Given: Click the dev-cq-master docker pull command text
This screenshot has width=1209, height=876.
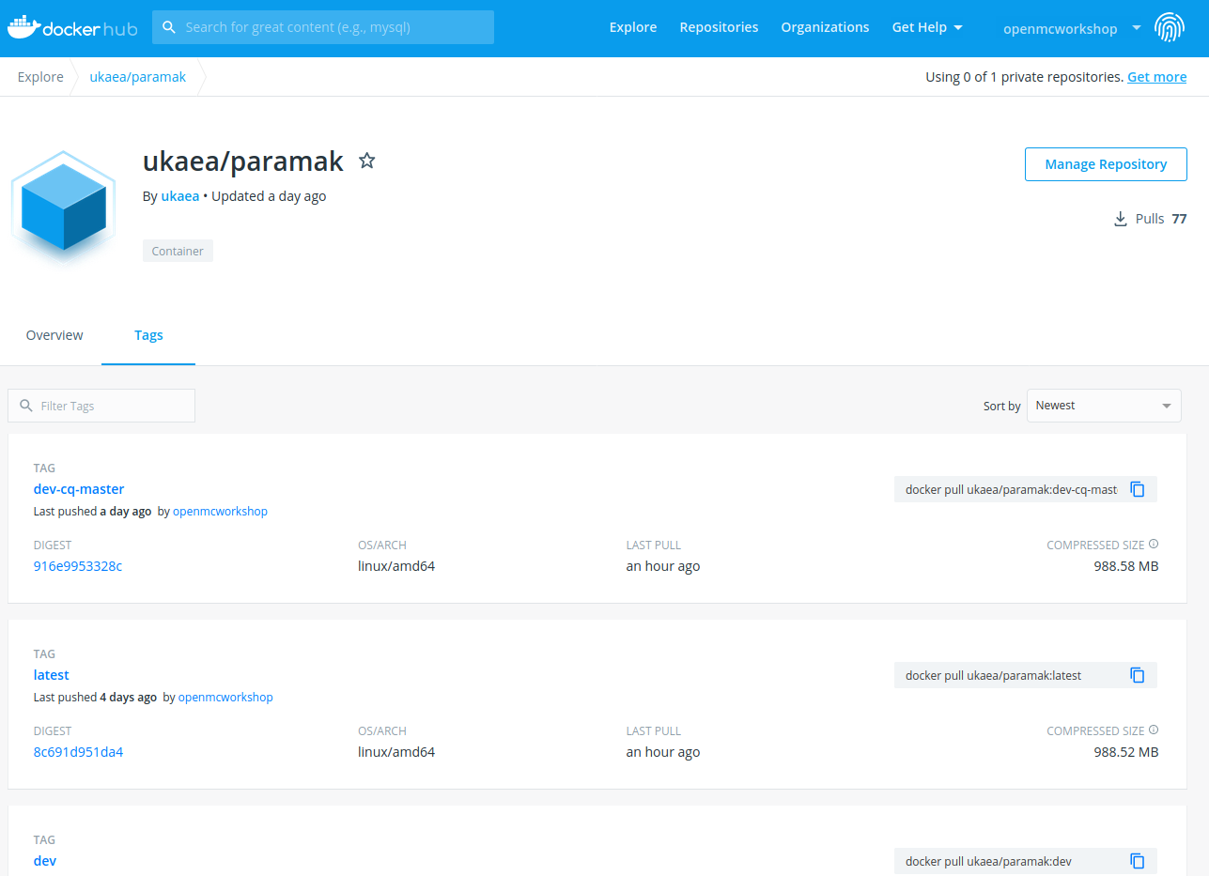Looking at the screenshot, I should [1011, 489].
